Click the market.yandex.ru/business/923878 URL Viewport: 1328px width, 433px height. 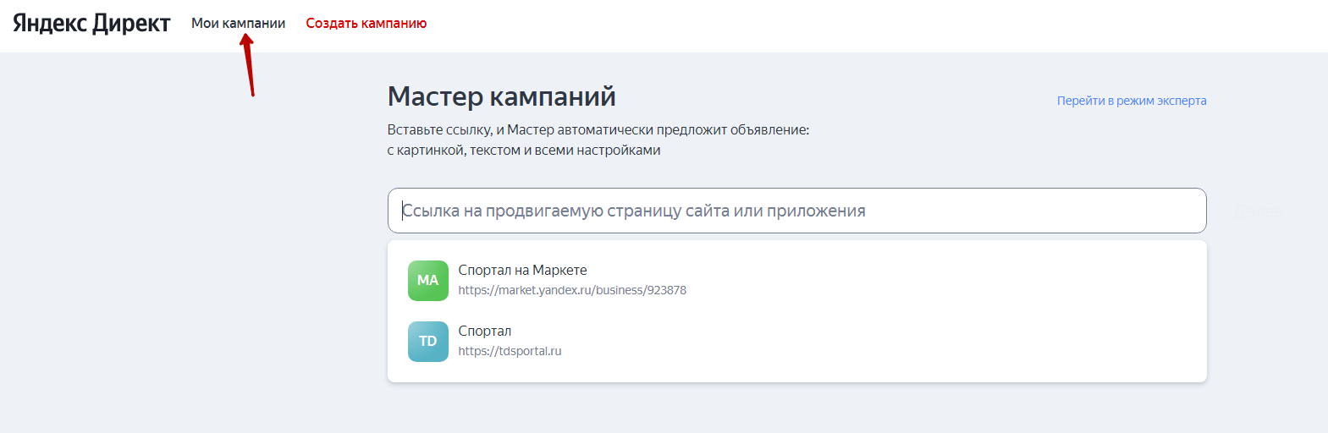(x=572, y=290)
